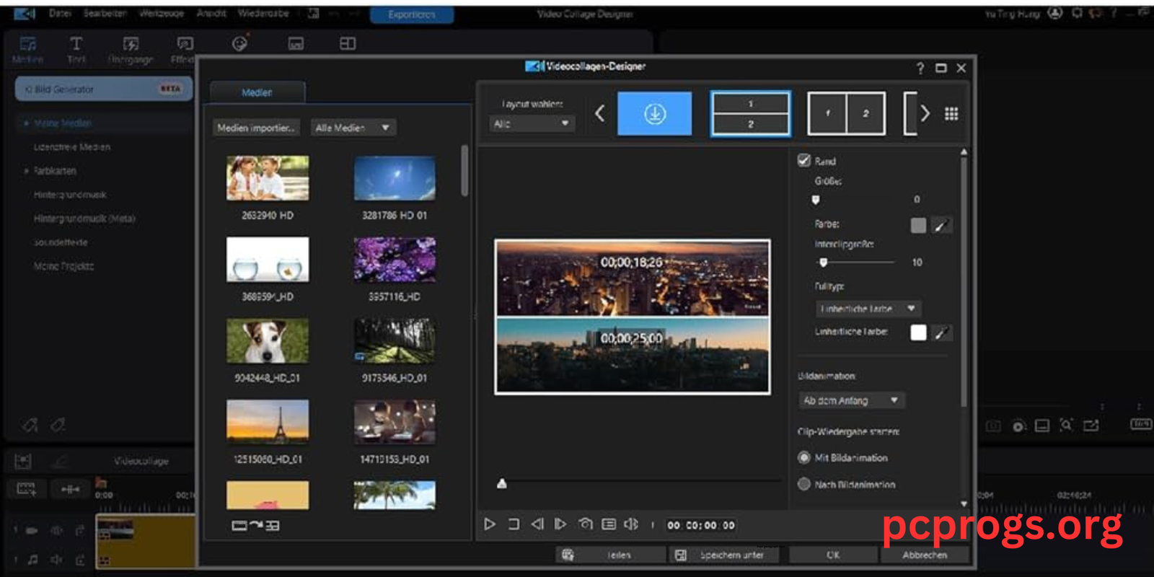Select the 9042448_HD_01 dog clip thumbnail
Viewport: 1154px width, 577px height.
click(x=268, y=341)
